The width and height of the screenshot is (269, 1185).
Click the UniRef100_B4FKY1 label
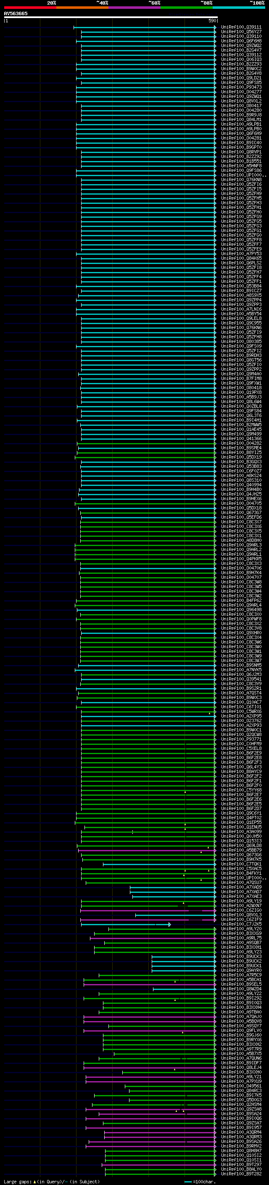pyautogui.click(x=241, y=873)
